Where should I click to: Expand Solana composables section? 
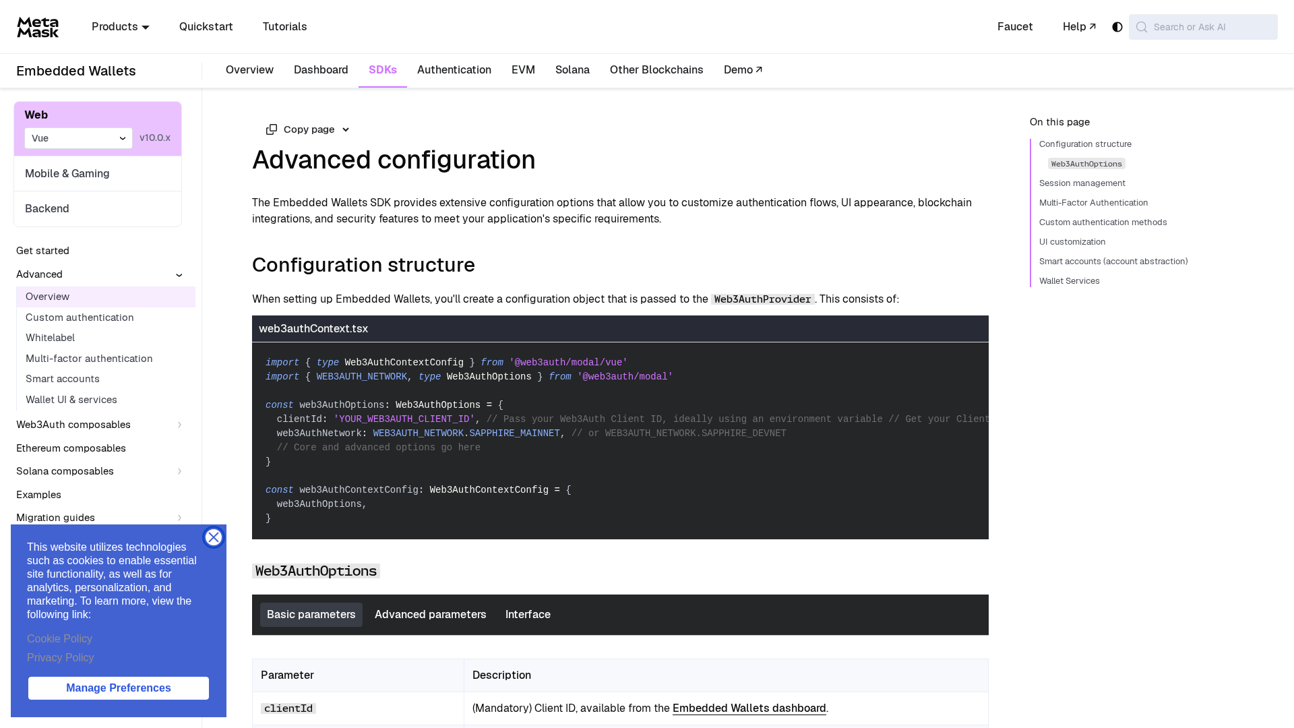tap(179, 471)
